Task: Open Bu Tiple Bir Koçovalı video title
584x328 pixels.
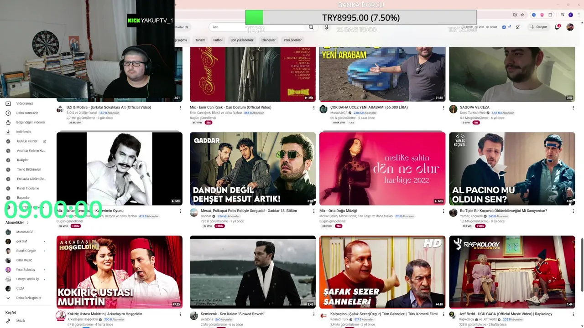Action: coord(503,211)
